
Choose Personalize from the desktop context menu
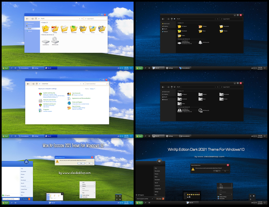85,197
